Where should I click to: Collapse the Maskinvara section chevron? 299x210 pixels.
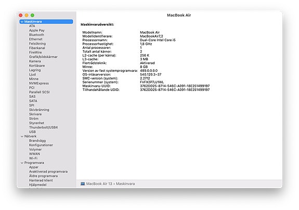(x=22, y=22)
